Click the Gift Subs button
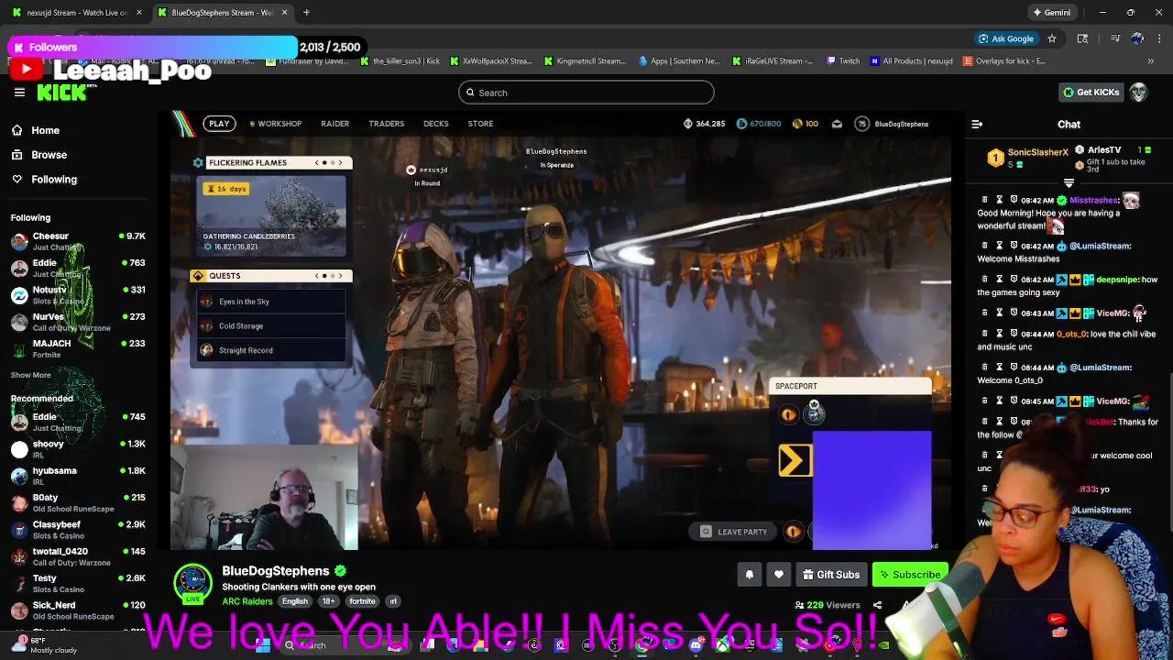 pyautogui.click(x=831, y=575)
